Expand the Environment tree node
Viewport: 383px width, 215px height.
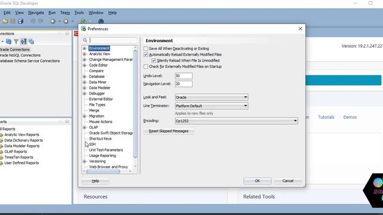(84, 48)
